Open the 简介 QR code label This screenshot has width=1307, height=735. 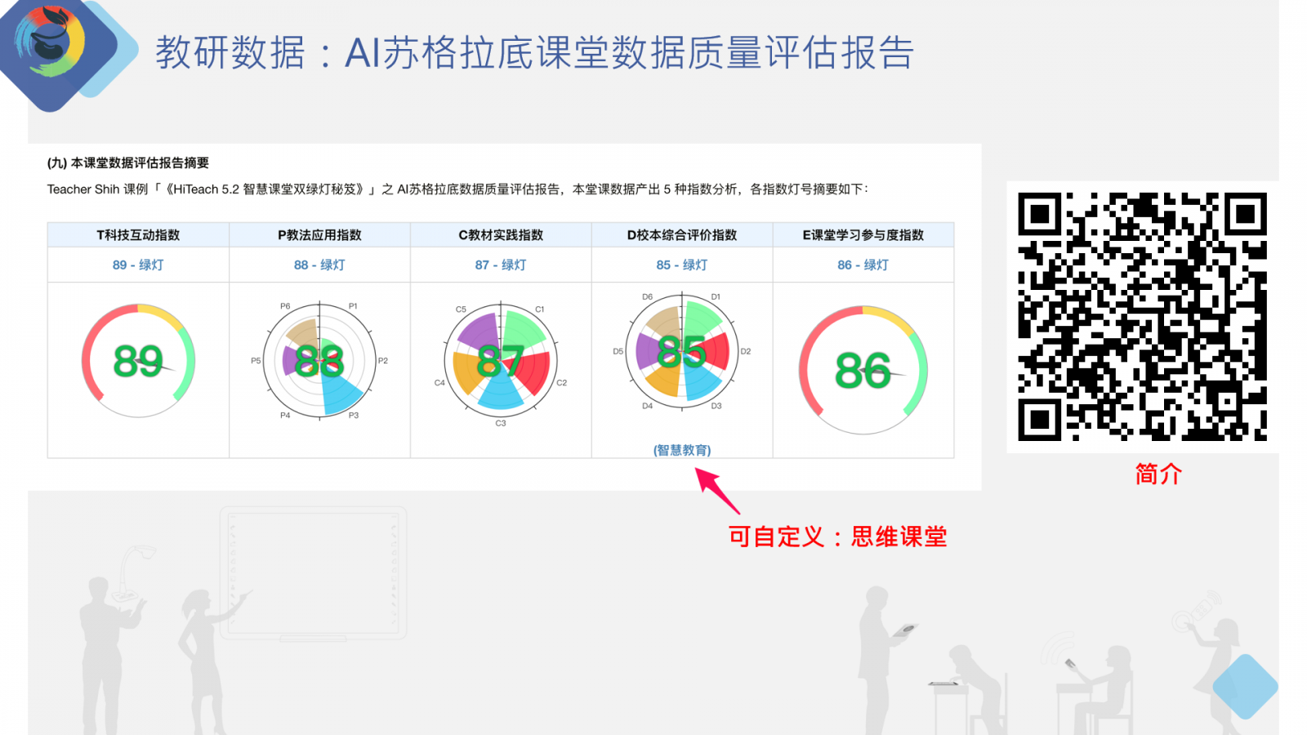[1157, 473]
